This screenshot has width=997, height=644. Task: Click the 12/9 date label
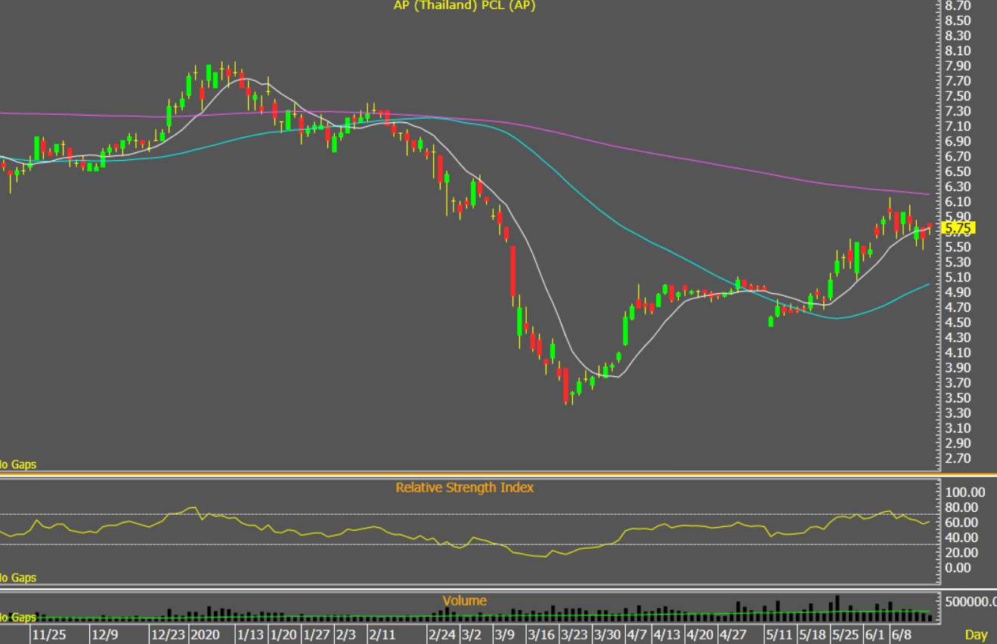coord(105,634)
